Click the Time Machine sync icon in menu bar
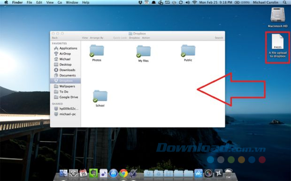Screen dimensions: 291x181 (x=181, y=2)
